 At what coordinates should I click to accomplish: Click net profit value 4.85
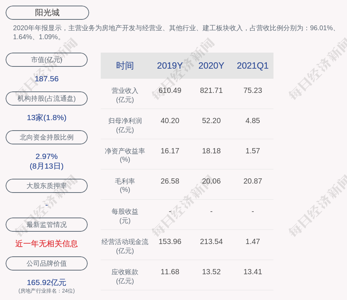(253, 121)
